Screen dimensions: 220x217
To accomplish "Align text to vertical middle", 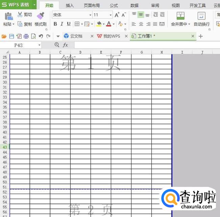I will point(141,15).
